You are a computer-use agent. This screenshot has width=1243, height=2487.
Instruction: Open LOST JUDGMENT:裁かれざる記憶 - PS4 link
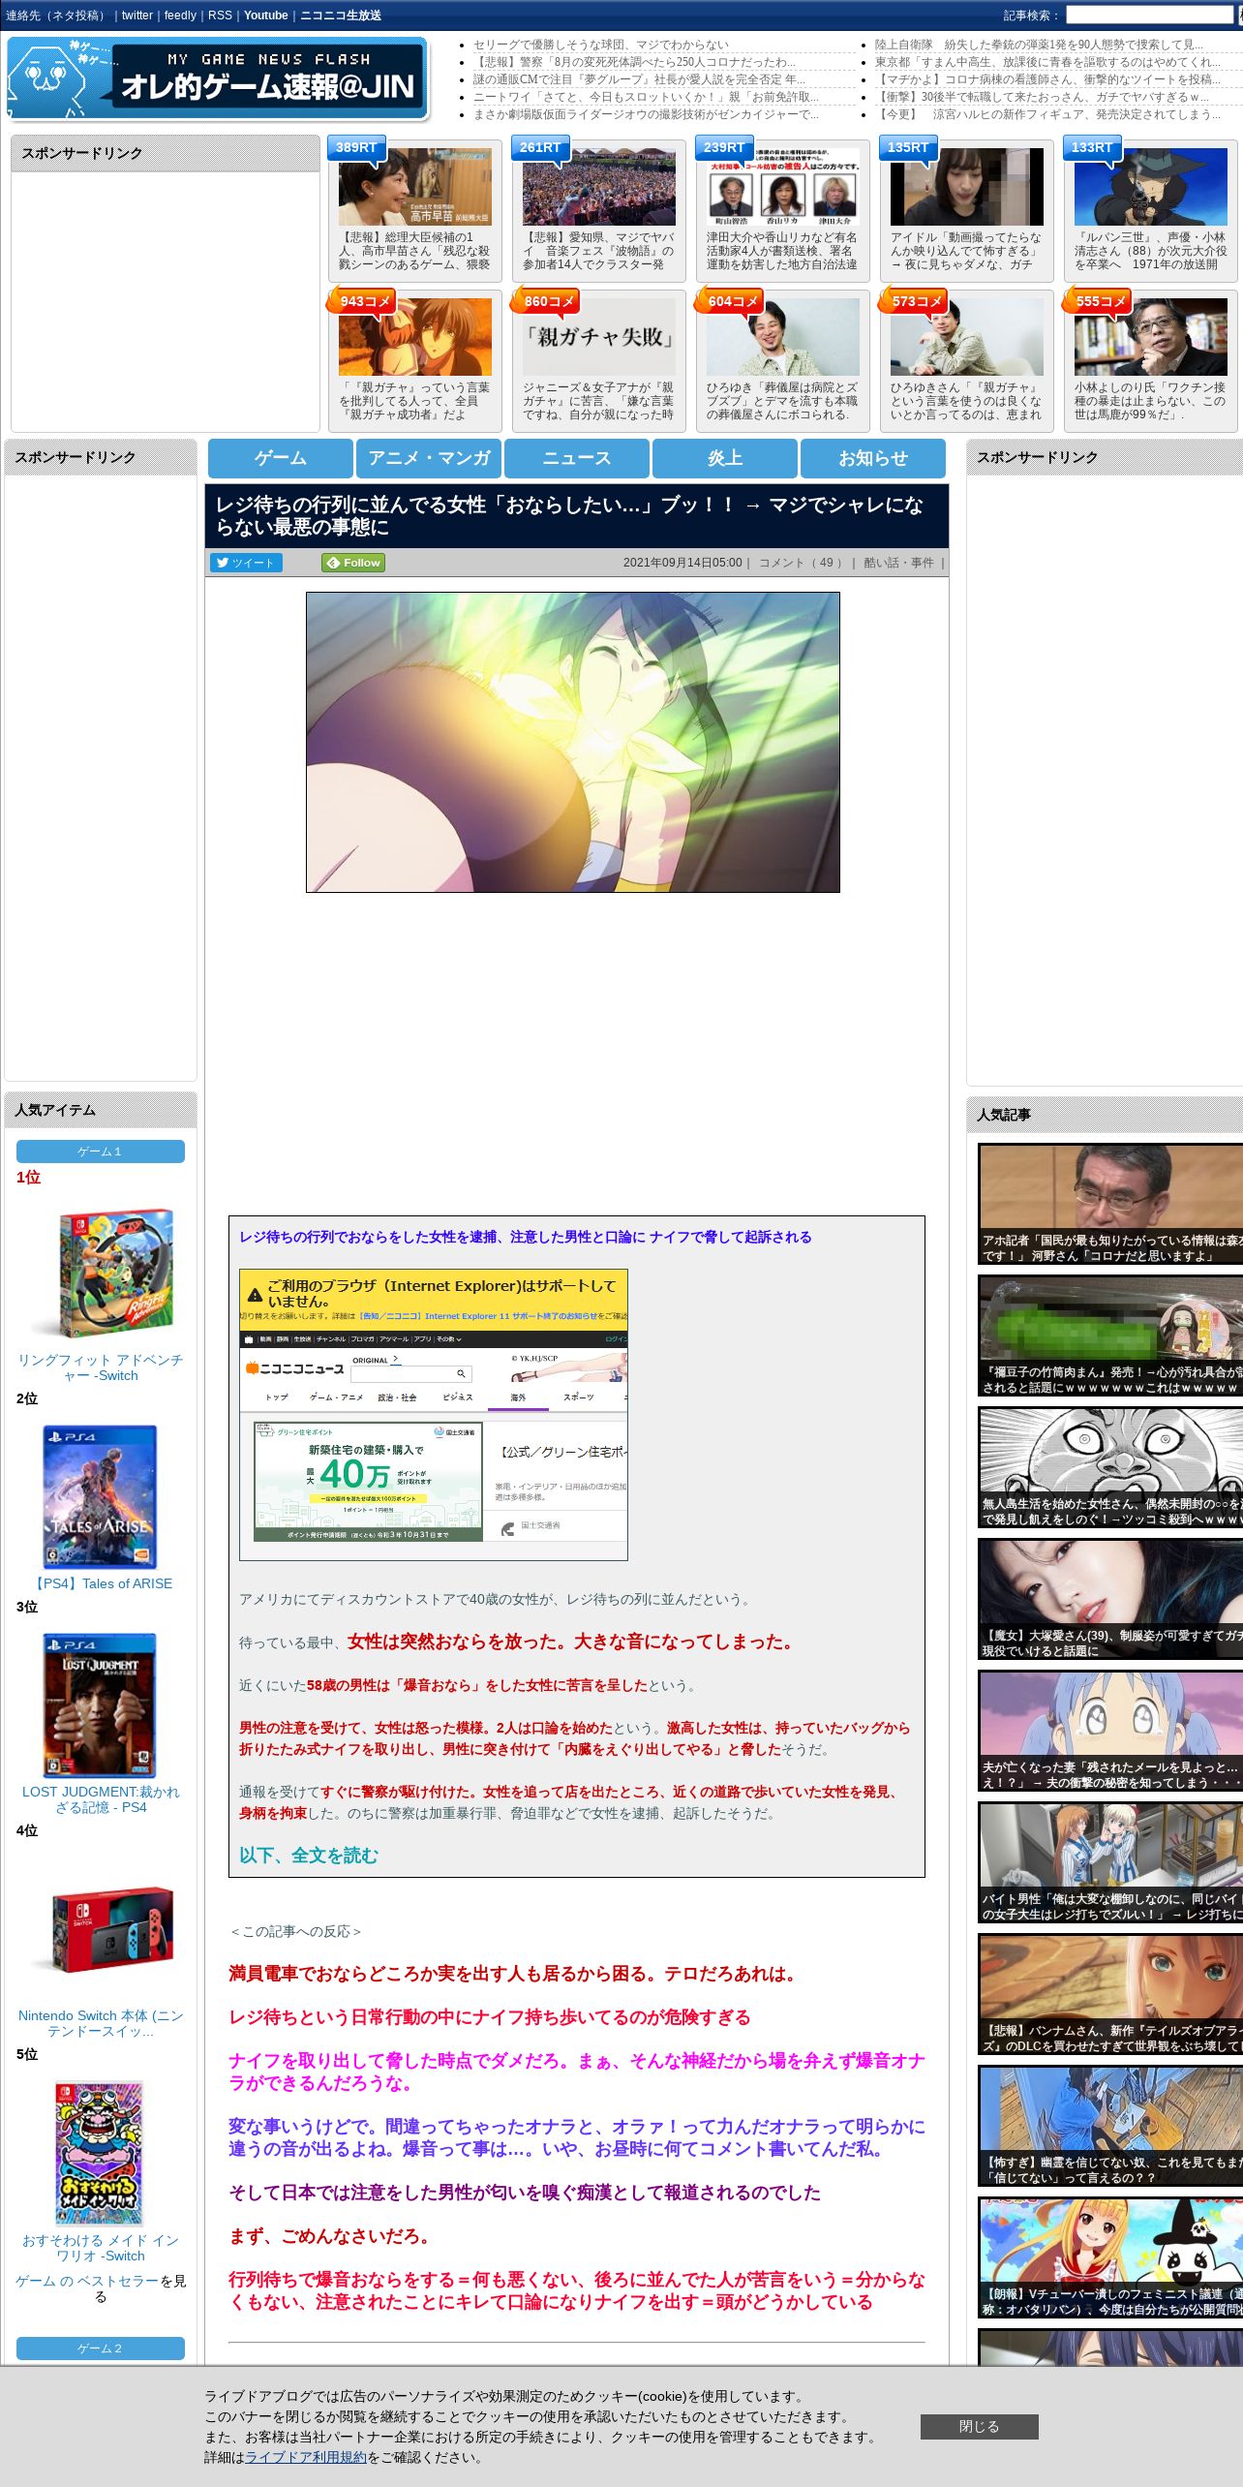coord(101,1799)
